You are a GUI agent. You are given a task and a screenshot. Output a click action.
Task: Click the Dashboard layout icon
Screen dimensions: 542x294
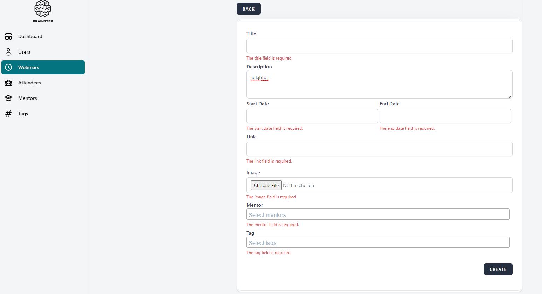pos(8,36)
